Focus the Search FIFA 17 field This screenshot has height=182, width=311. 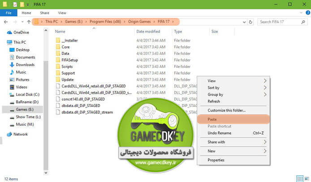click(282, 22)
